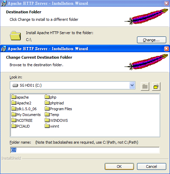Select the PCIAUD folder
The image size is (170, 174).
(20, 126)
